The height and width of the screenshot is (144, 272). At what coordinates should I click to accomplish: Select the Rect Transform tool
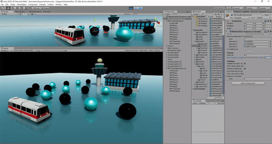tap(22, 8)
